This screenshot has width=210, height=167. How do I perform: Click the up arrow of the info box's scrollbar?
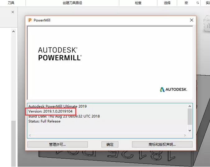[190, 106]
